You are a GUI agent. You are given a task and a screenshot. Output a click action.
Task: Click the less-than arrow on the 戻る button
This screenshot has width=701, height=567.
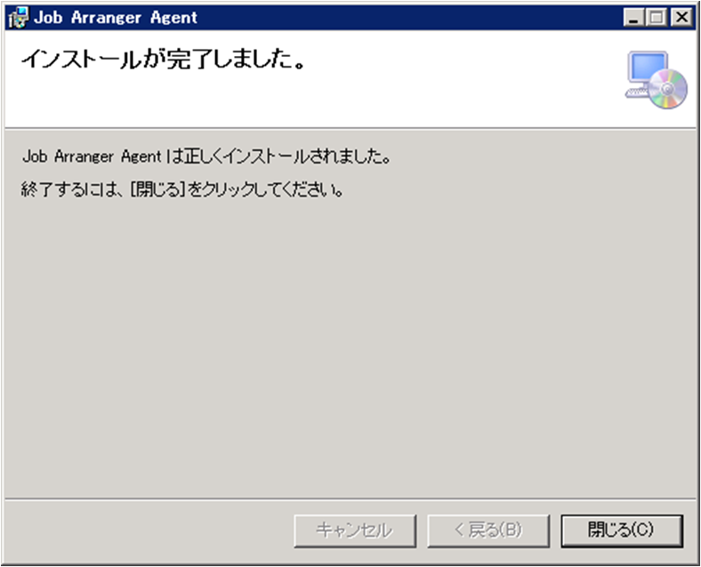[x=459, y=530]
